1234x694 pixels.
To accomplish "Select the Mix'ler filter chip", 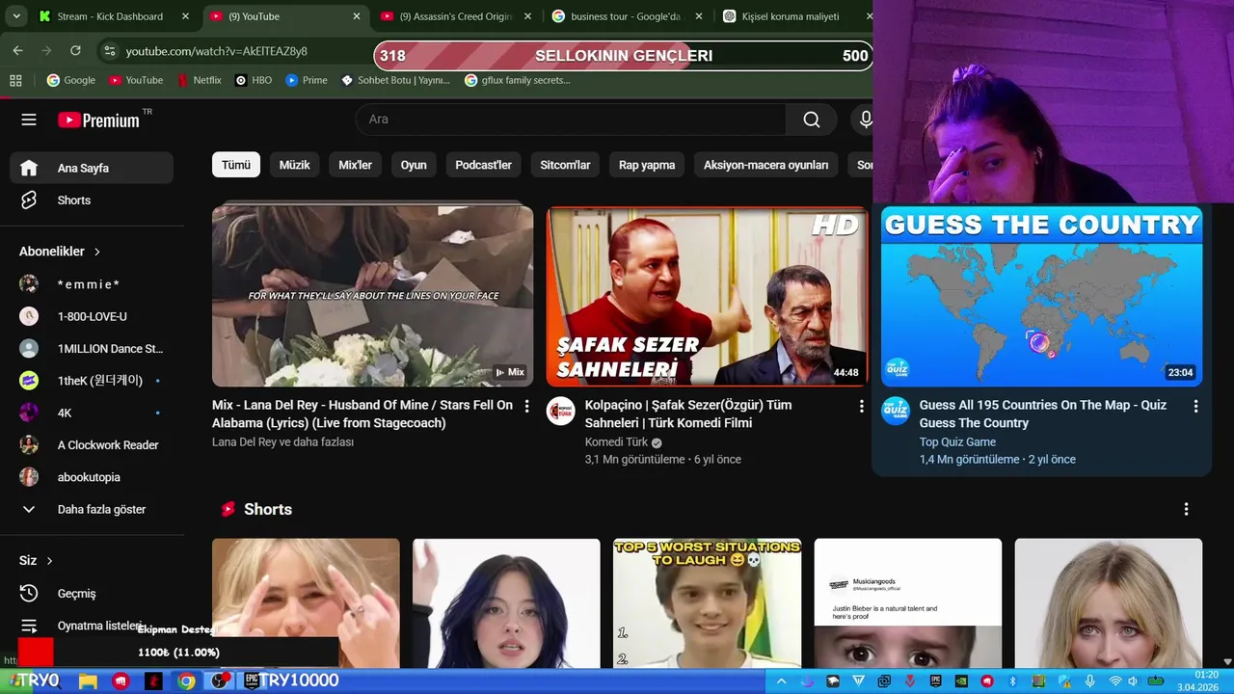I will (355, 165).
